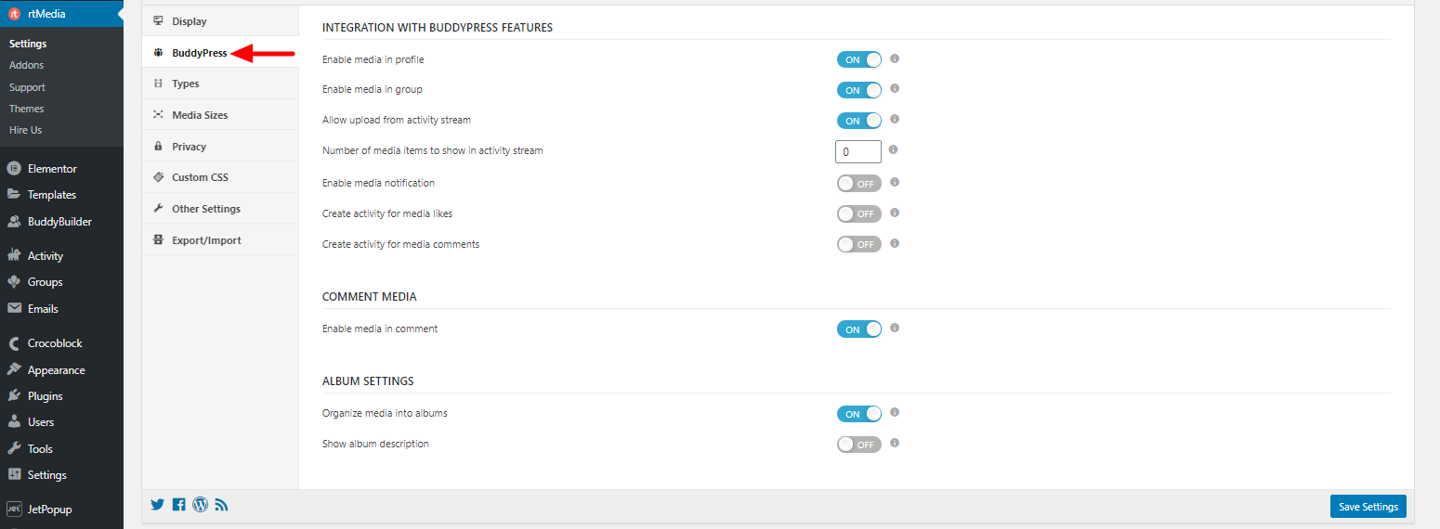Open the Privacy settings tab

[189, 147]
